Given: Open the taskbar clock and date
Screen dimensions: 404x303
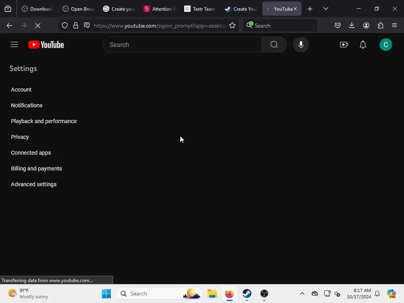Looking at the screenshot, I should (x=359, y=294).
